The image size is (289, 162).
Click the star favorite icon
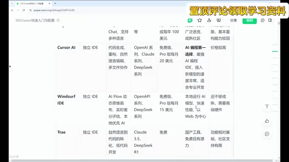[x=200, y=20]
